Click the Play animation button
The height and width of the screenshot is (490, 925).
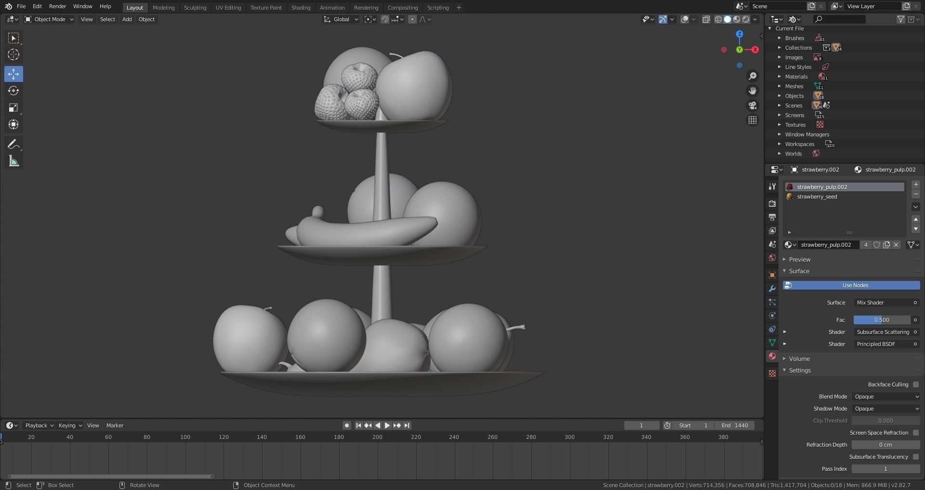pyautogui.click(x=387, y=425)
